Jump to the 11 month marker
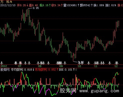 click(96, 66)
